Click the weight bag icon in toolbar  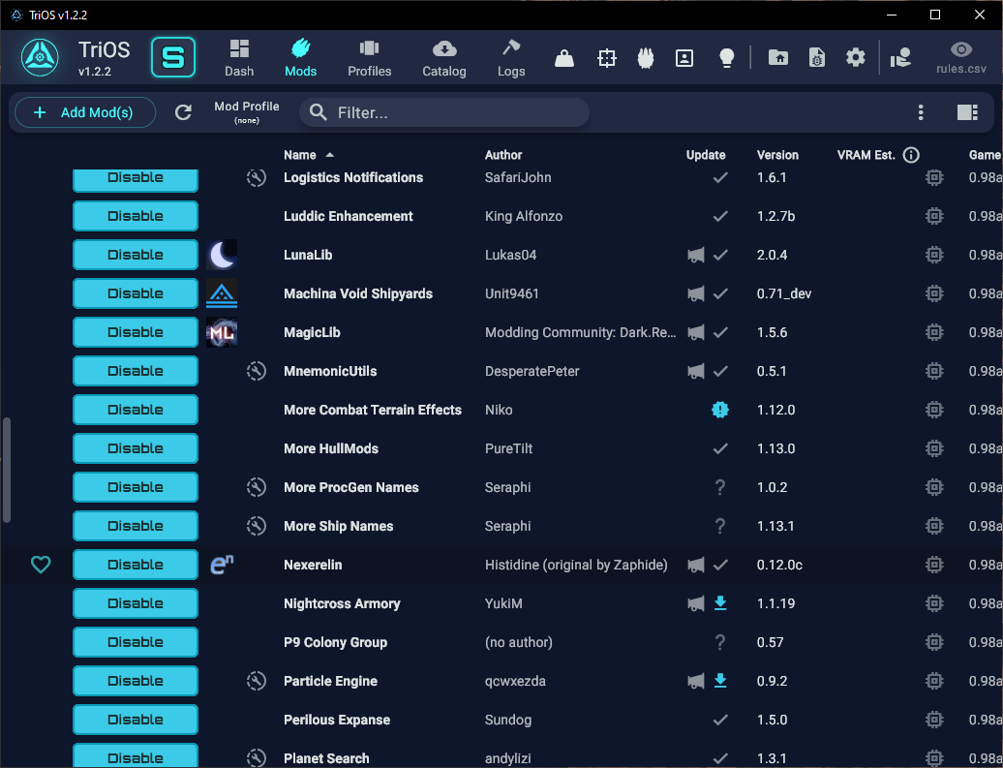click(x=564, y=58)
